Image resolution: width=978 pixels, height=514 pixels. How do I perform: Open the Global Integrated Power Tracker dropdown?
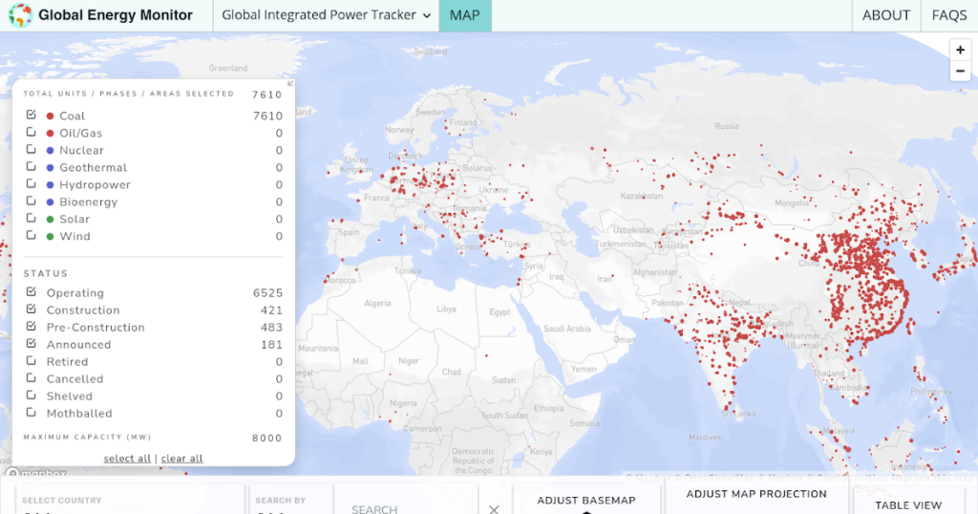pyautogui.click(x=326, y=15)
